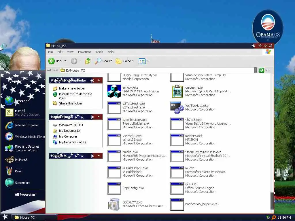295x221 pixels.
Task: Open the View menu
Action: [x=70, y=52]
